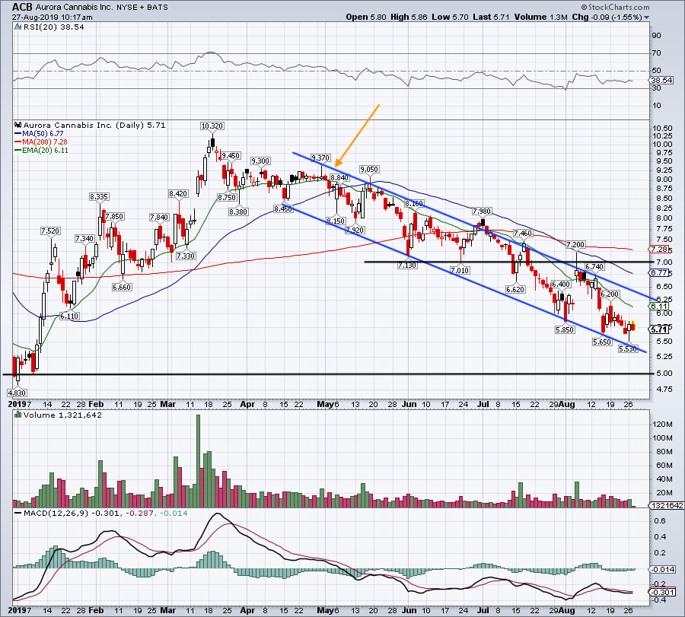Screen dimensions: 685x617
Task: Click the -0.014 histogram tag on right axis
Action: click(x=663, y=569)
